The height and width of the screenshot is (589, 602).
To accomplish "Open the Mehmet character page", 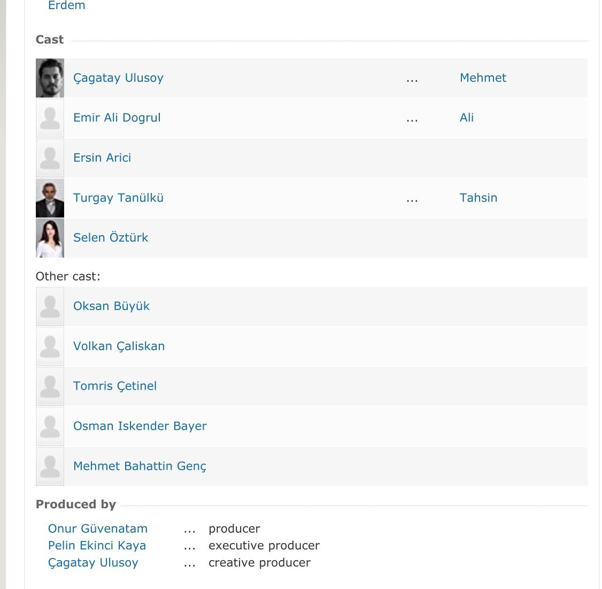I will click(x=483, y=78).
